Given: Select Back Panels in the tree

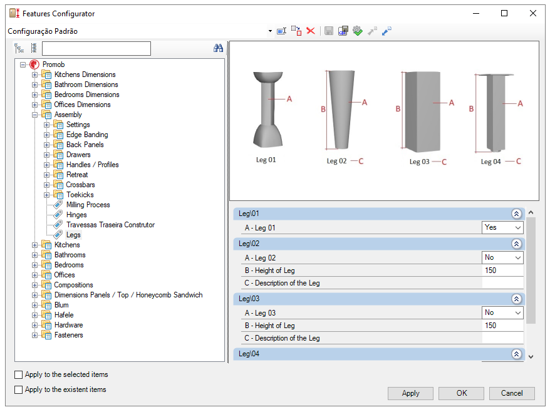Looking at the screenshot, I should [x=85, y=145].
